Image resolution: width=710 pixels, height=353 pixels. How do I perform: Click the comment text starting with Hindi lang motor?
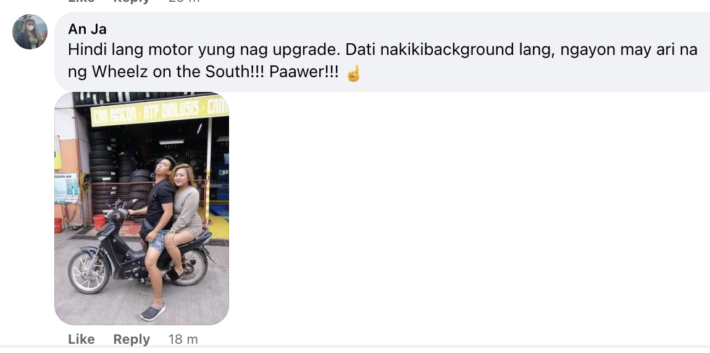[382, 60]
